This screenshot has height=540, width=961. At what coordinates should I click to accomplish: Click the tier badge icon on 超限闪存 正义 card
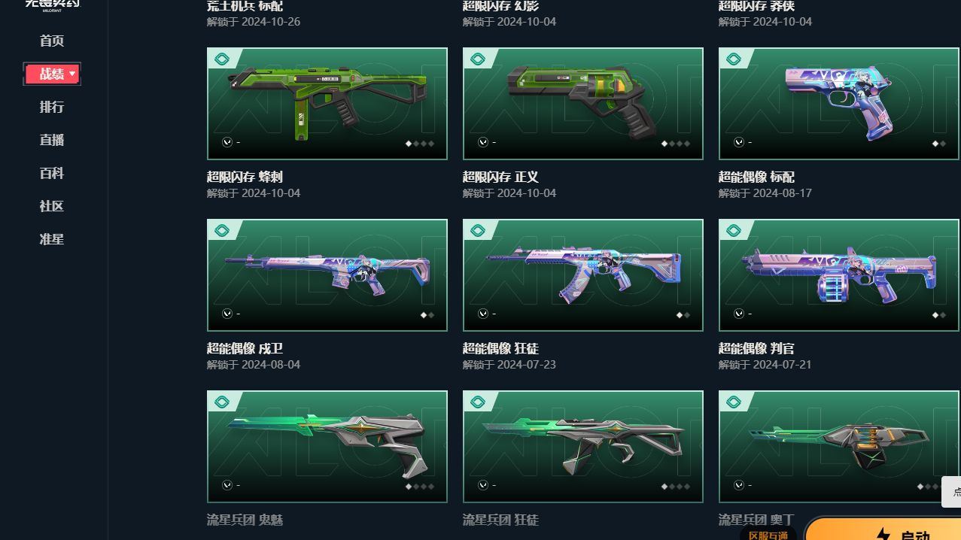pos(478,59)
